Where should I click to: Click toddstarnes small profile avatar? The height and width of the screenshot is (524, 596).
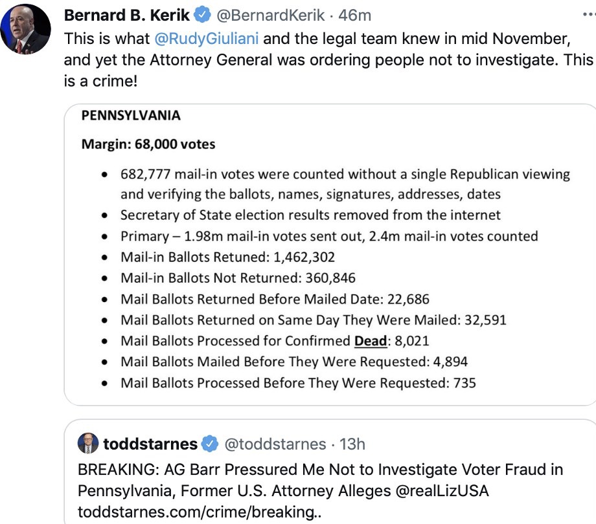click(88, 444)
